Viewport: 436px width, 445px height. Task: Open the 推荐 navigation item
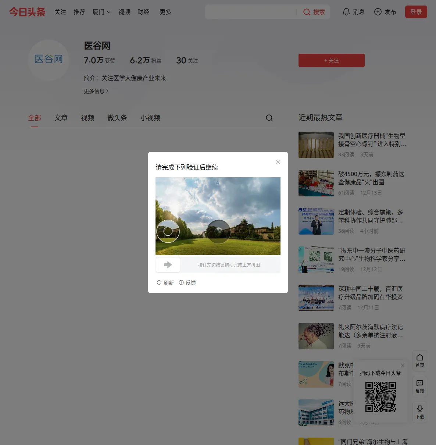[79, 12]
